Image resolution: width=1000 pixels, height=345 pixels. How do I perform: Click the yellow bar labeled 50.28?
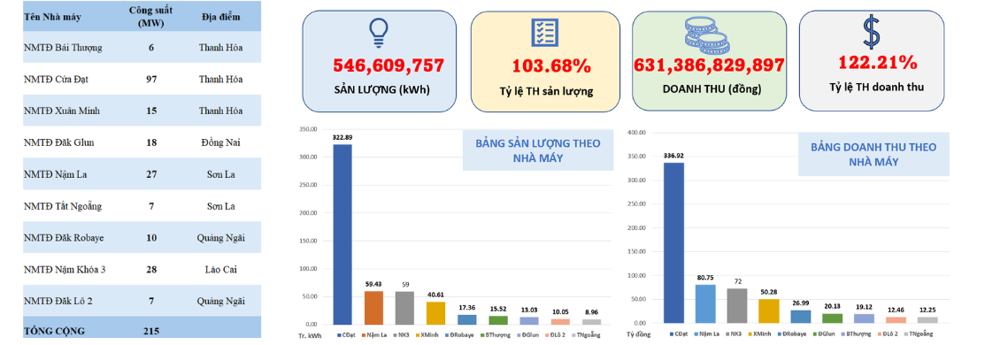(x=768, y=310)
